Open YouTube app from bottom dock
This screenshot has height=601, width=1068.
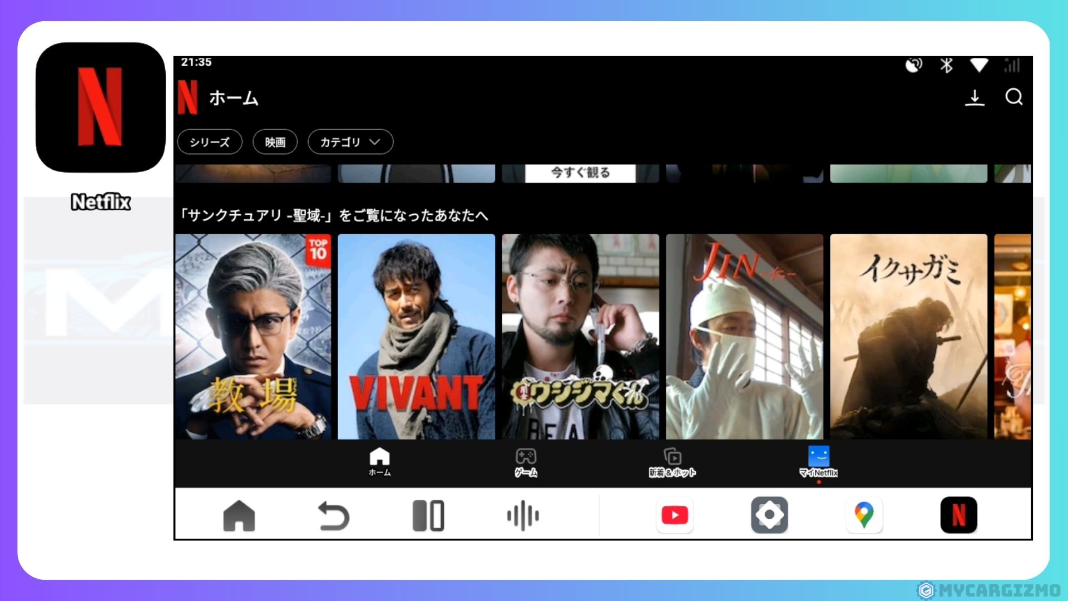(675, 515)
